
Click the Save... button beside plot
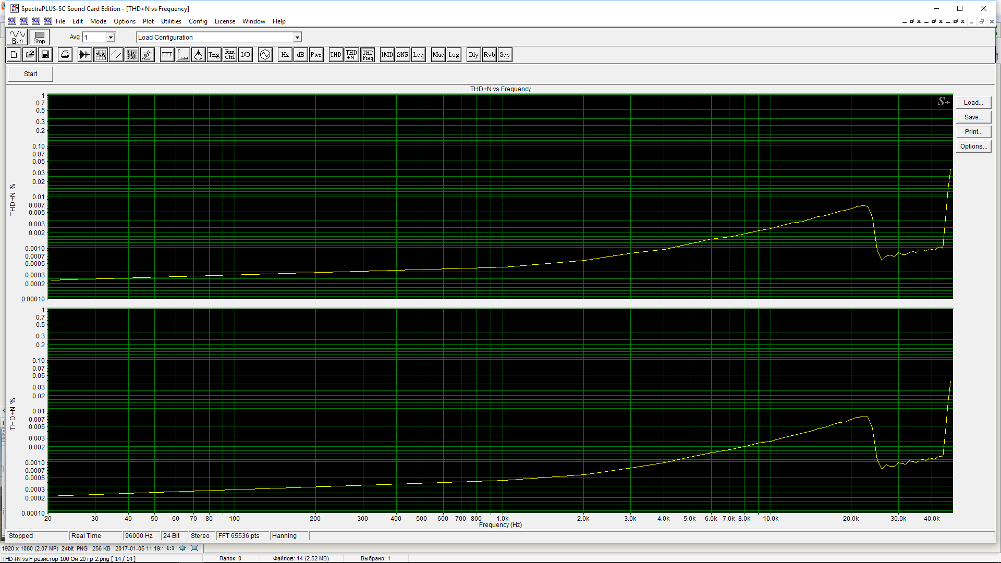973,117
